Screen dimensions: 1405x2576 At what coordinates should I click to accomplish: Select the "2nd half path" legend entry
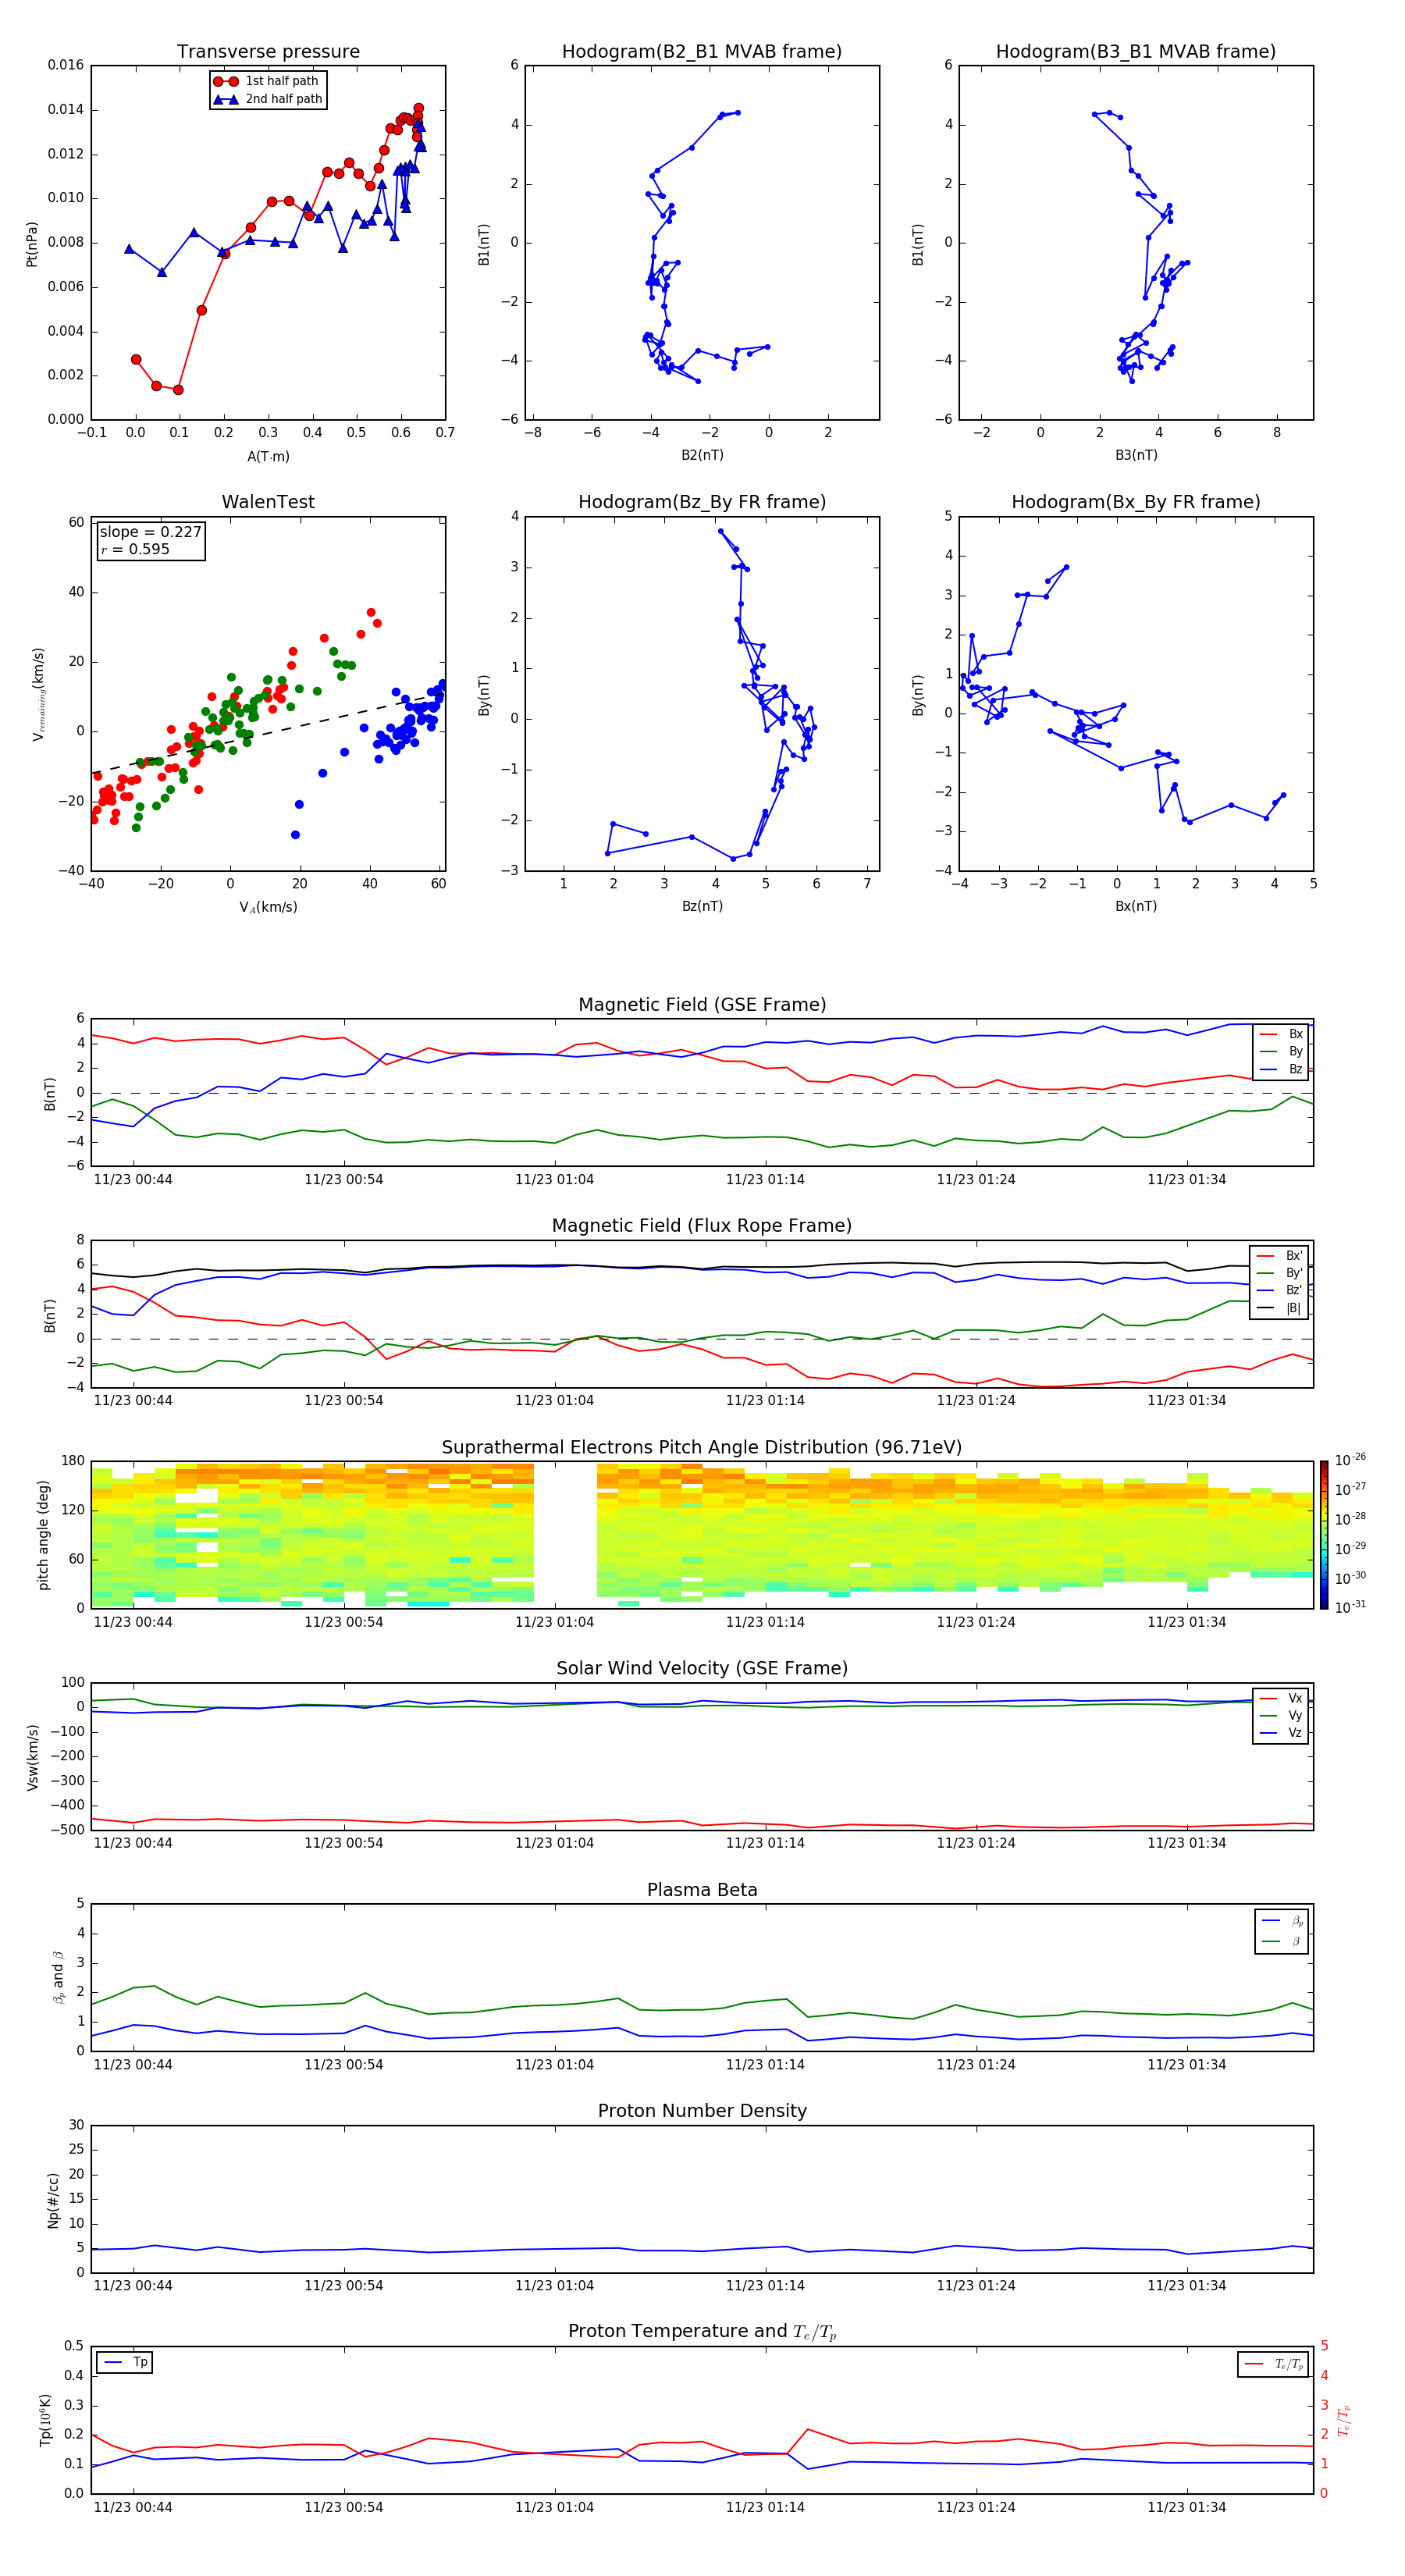coord(267,99)
